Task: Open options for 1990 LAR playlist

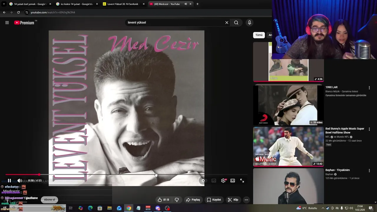Action: [x=369, y=88]
